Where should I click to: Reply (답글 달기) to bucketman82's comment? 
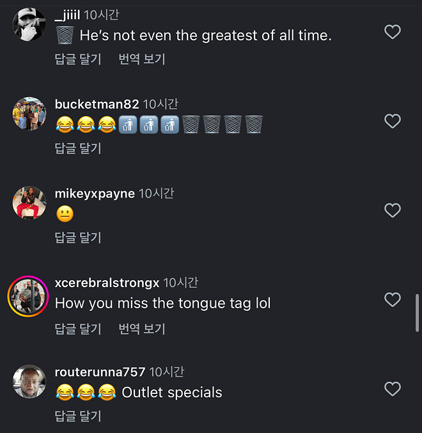click(x=78, y=148)
